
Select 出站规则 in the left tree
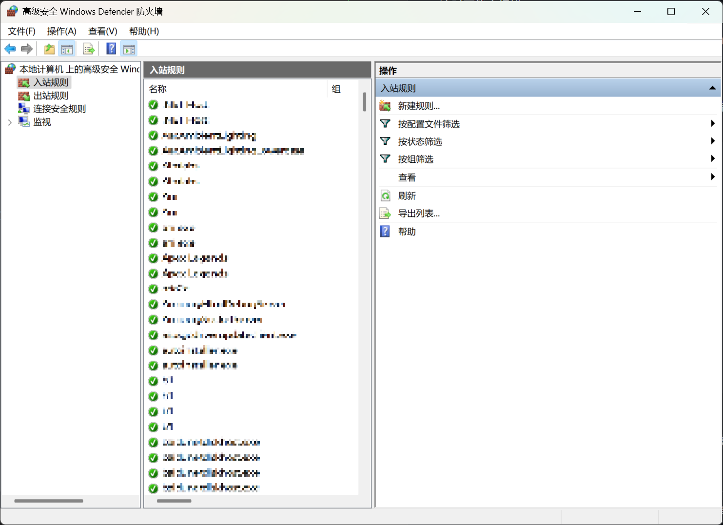click(51, 96)
